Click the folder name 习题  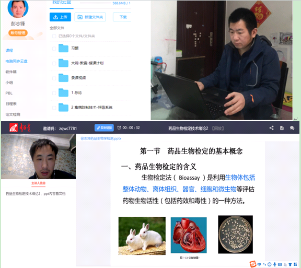75,48
